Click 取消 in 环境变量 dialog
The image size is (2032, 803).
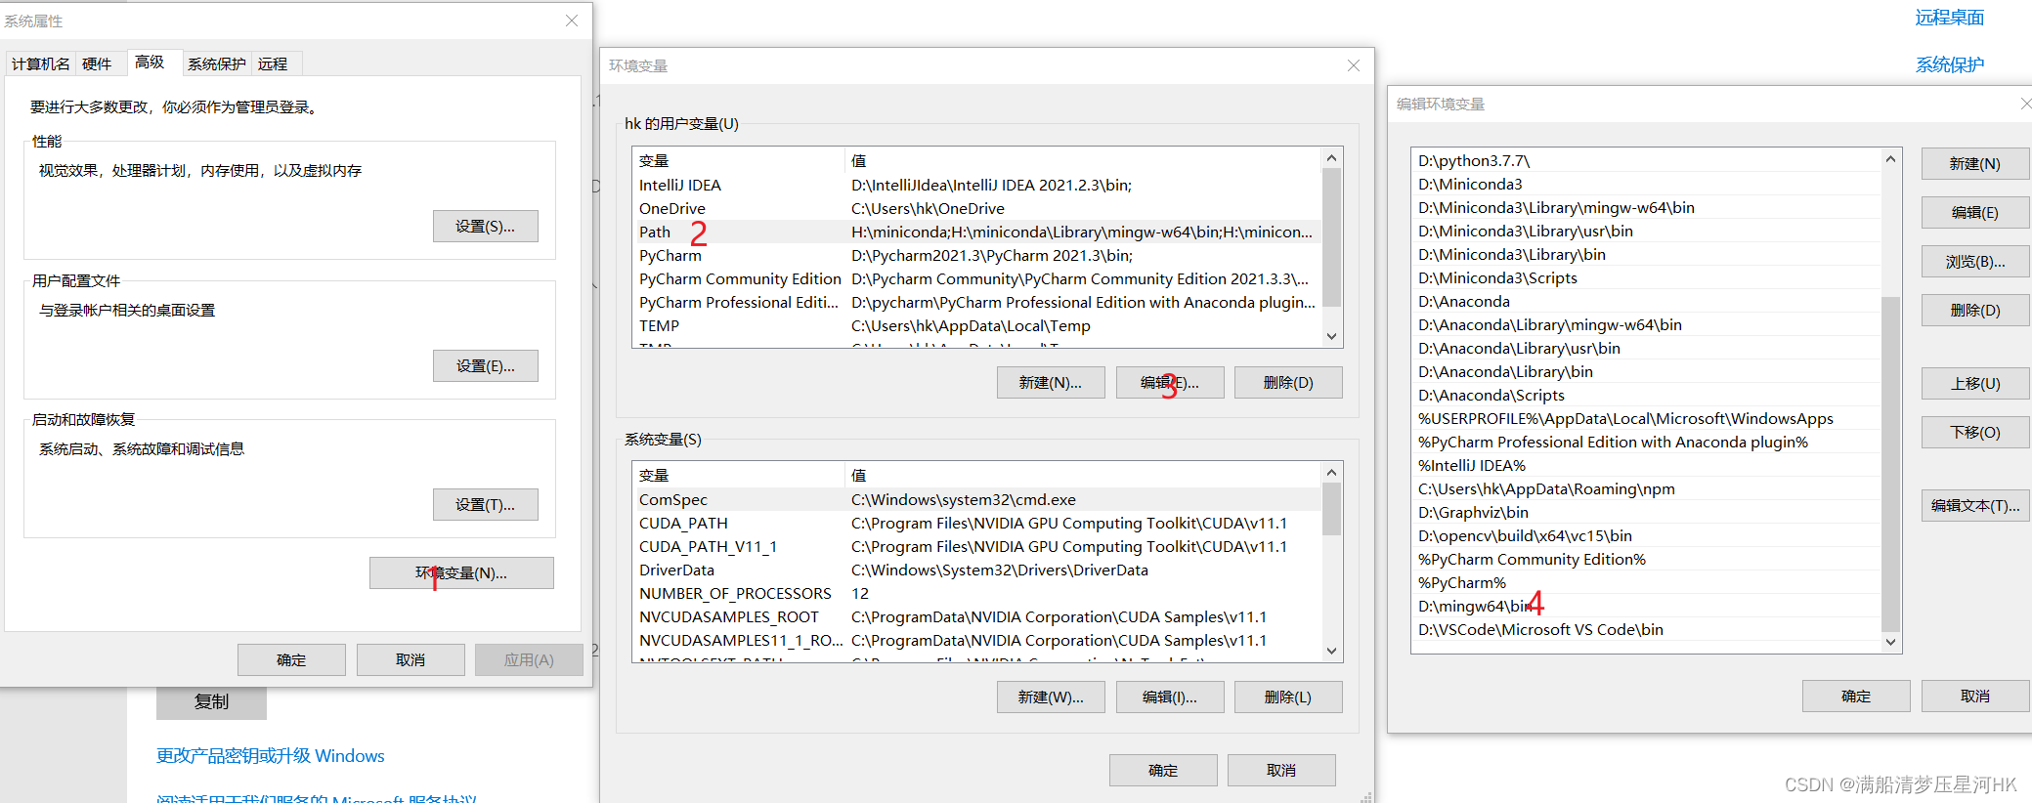point(1281,770)
